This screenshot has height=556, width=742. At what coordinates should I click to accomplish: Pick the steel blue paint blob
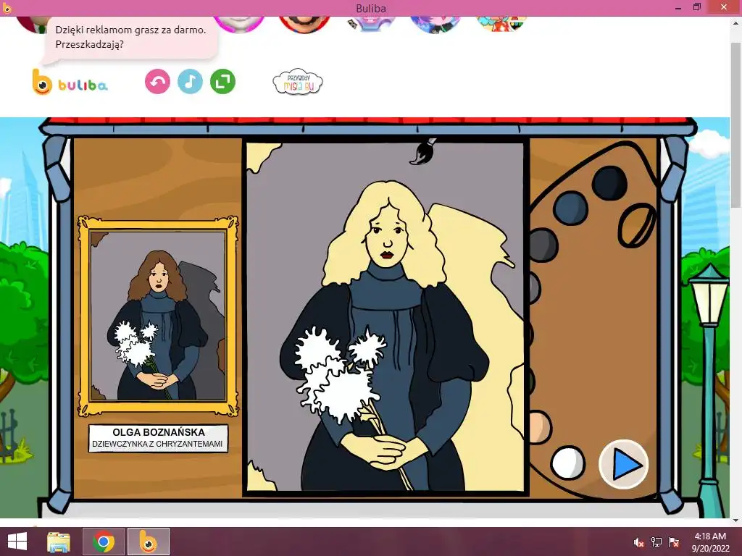571,208
